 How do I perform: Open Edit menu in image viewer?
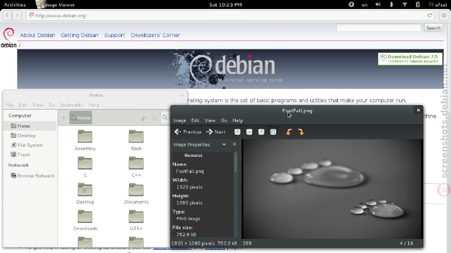(x=195, y=120)
